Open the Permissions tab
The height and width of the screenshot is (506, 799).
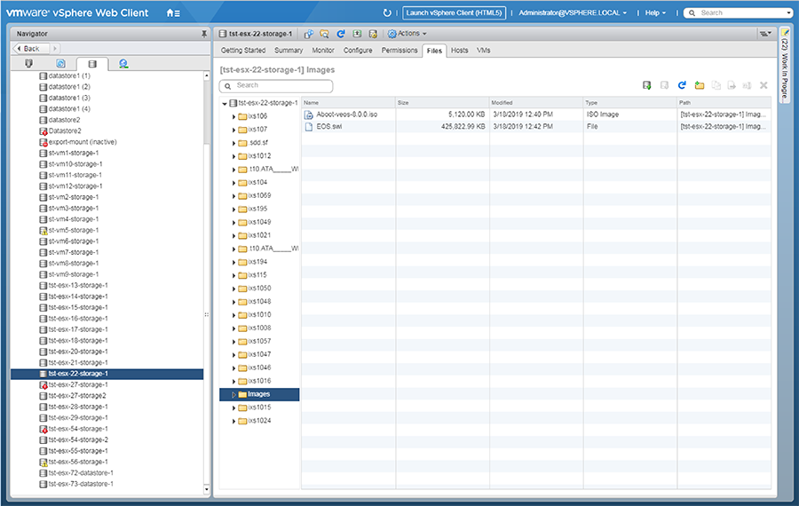pyautogui.click(x=399, y=51)
